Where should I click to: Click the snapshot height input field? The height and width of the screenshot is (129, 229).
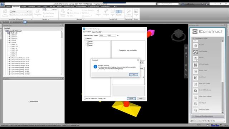(112, 35)
